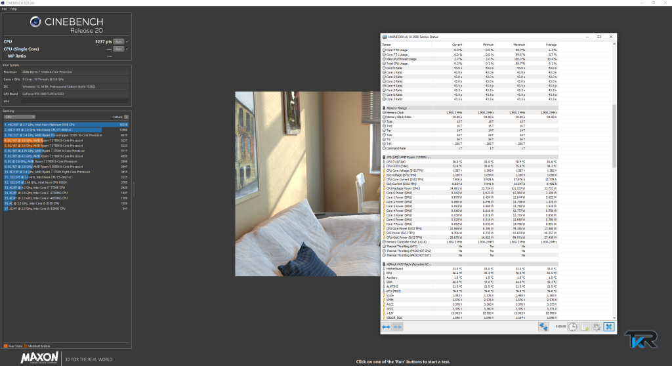Screen dimensions: 672x366
Task: Select the Intel Core i5-5300U ranking row
Action: pos(66,209)
